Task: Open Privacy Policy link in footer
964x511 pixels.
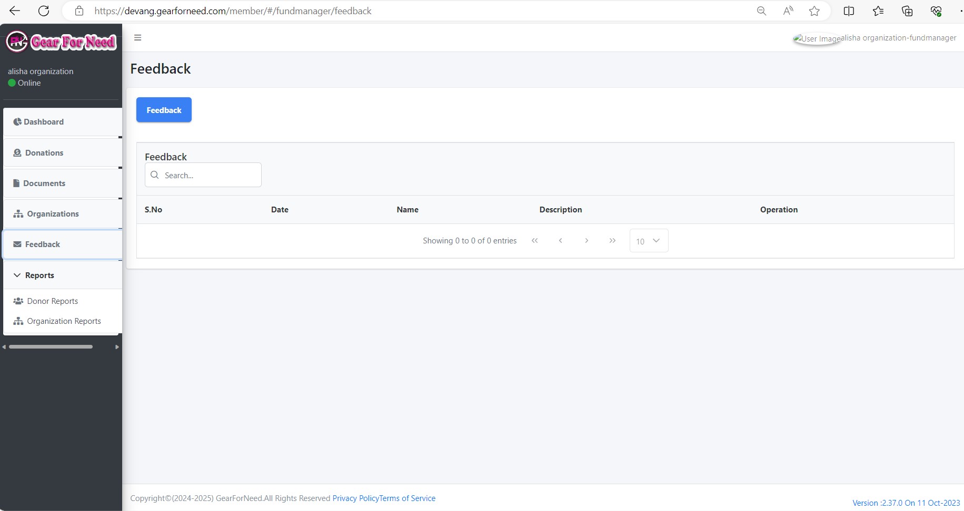Action: 355,498
